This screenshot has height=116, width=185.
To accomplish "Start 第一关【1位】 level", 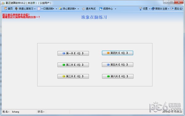I will coord(73,53).
